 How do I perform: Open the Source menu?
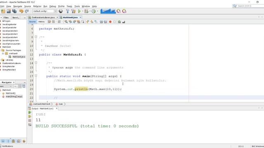click(28, 6)
